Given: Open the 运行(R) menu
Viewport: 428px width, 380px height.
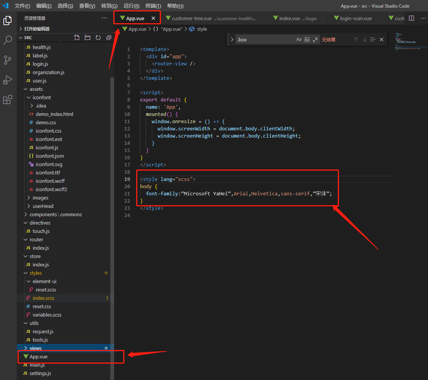Looking at the screenshot, I should coord(131,6).
